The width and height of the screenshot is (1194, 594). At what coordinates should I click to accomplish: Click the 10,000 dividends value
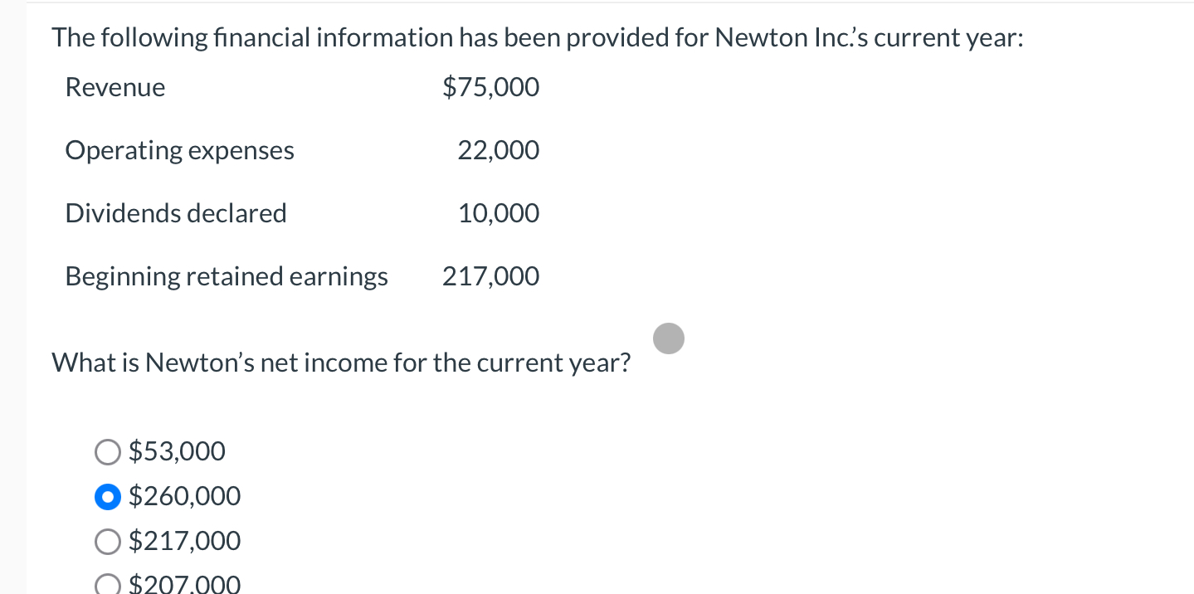tap(498, 214)
